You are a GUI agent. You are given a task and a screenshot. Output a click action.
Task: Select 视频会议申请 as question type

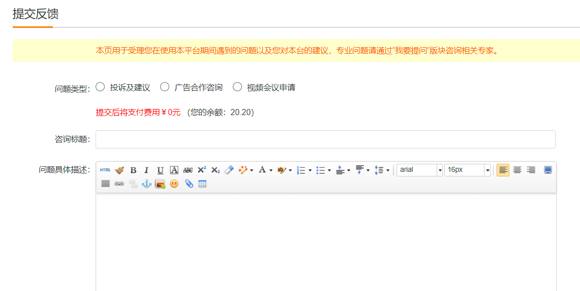click(237, 87)
